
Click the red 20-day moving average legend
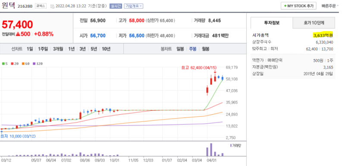[15, 63]
